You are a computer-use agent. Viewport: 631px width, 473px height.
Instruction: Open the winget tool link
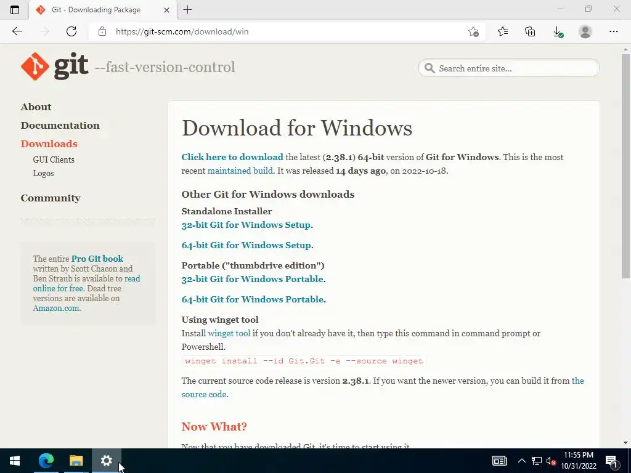tap(229, 333)
